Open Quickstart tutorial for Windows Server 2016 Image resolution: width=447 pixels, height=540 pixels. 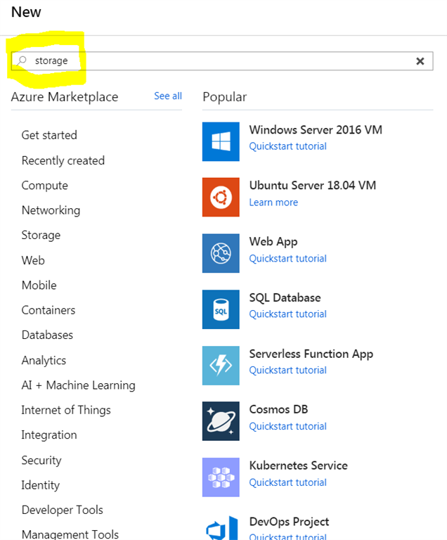point(288,146)
